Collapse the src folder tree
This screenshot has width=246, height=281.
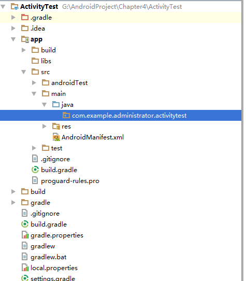point(24,72)
